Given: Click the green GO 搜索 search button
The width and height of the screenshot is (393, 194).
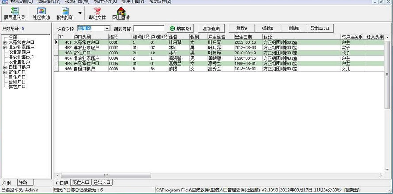Looking at the screenshot, I should [x=181, y=29].
